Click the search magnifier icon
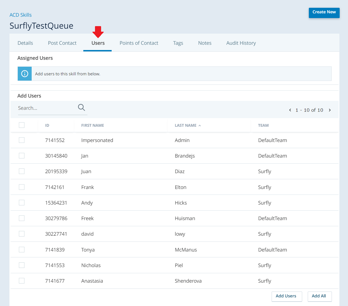 point(81,108)
